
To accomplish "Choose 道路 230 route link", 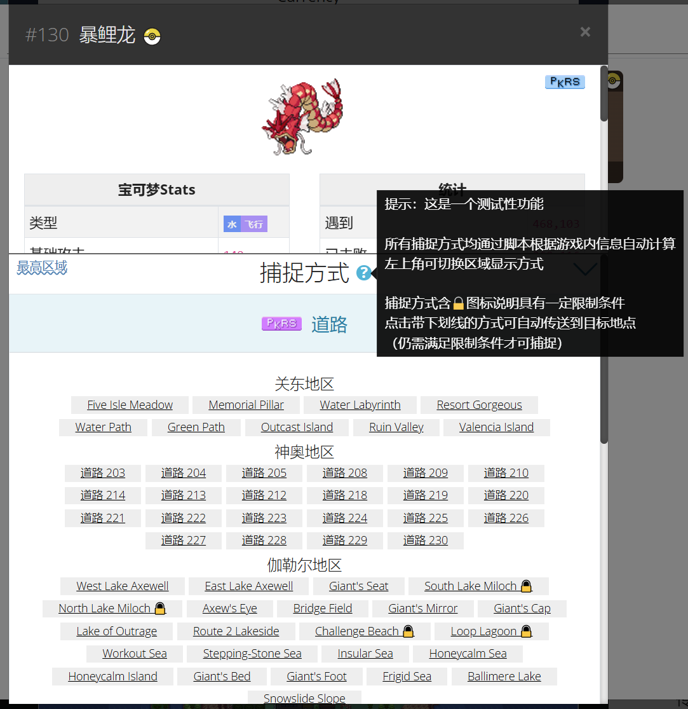I will click(425, 540).
